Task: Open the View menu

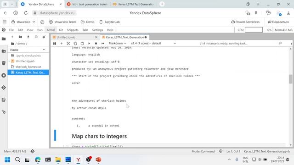Action: pyautogui.click(x=30, y=30)
